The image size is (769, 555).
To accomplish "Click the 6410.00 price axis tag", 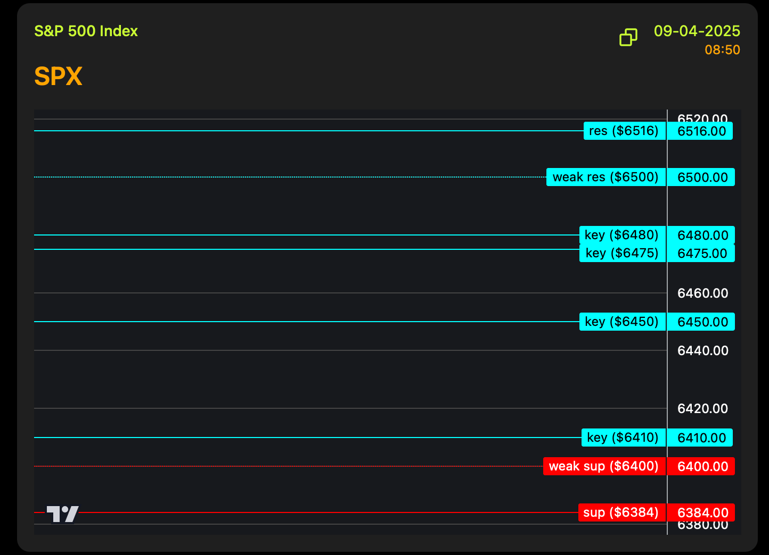I will coord(700,438).
